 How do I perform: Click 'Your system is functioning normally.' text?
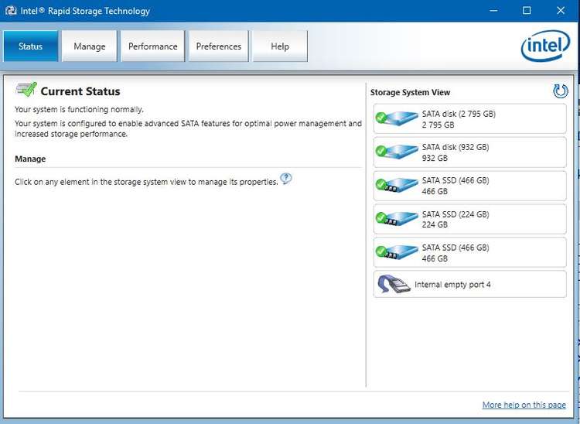coord(79,109)
